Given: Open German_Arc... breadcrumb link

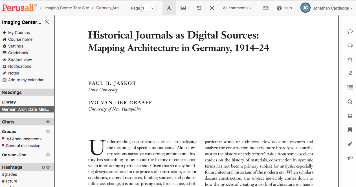Looking at the screenshot, I should tap(109, 8).
